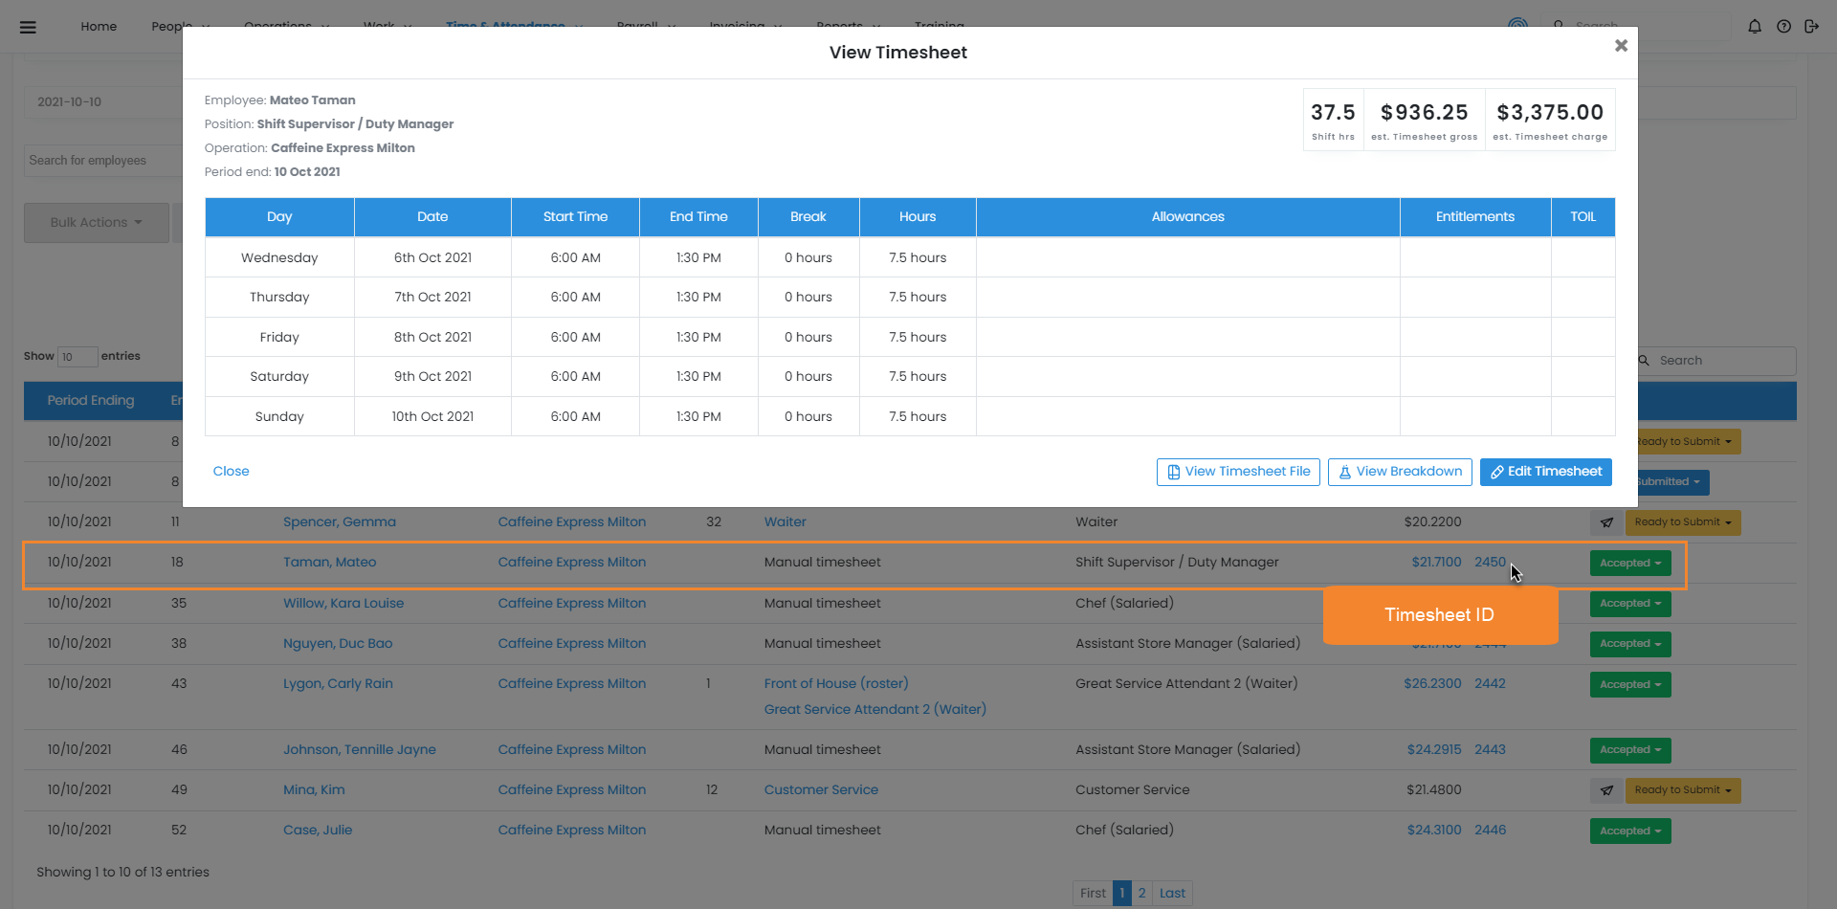This screenshot has width=1837, height=909.
Task: Go to First pagination page
Action: (1093, 893)
